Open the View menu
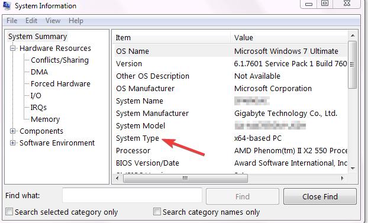Viewport: 368px width, 223px height. (53, 21)
